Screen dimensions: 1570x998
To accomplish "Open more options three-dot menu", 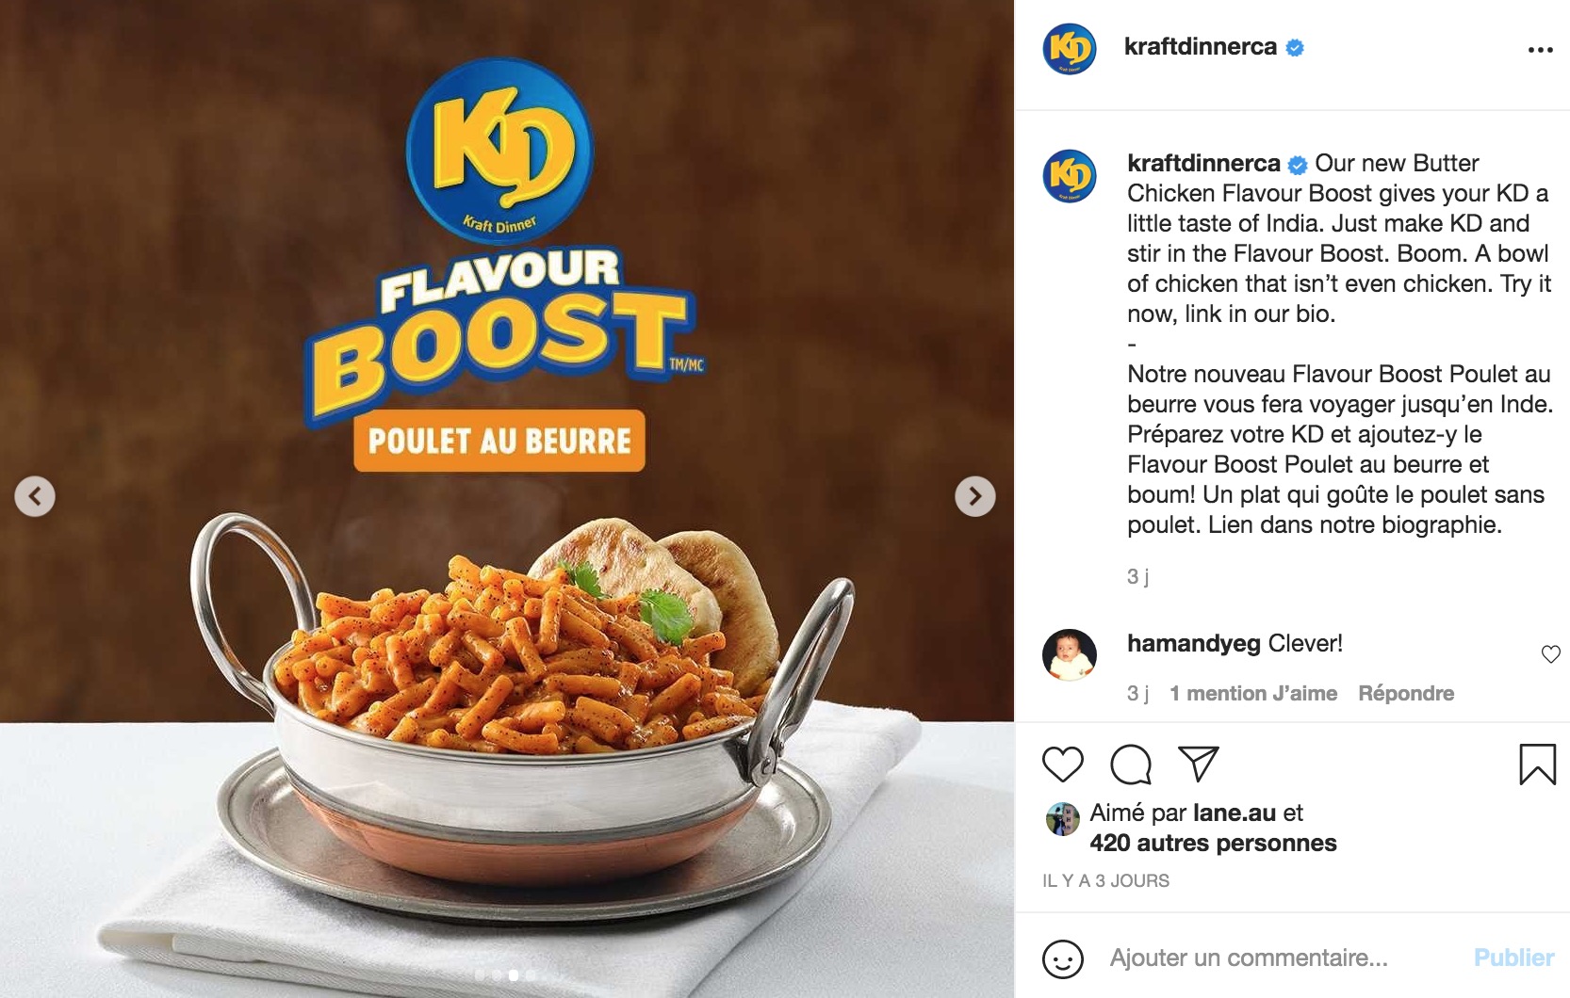I will pos(1540,50).
